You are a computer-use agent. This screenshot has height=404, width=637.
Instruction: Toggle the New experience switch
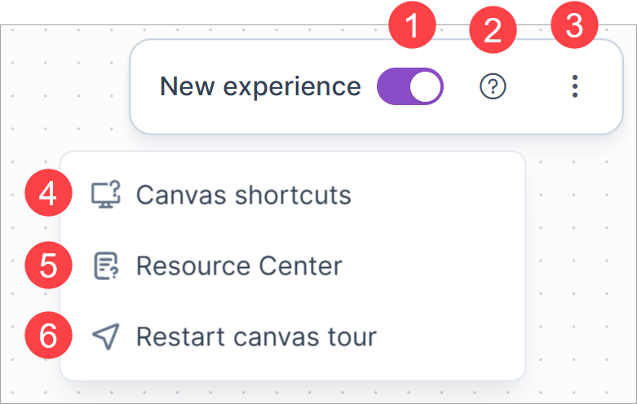click(x=409, y=86)
